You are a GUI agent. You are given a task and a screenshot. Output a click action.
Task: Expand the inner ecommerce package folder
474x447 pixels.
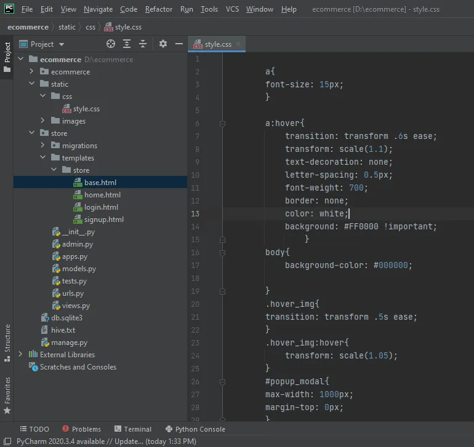pos(32,71)
